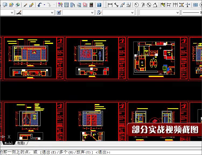Open DesignCenter from the toolbar
The width and height of the screenshot is (202, 155).
click(x=67, y=5)
